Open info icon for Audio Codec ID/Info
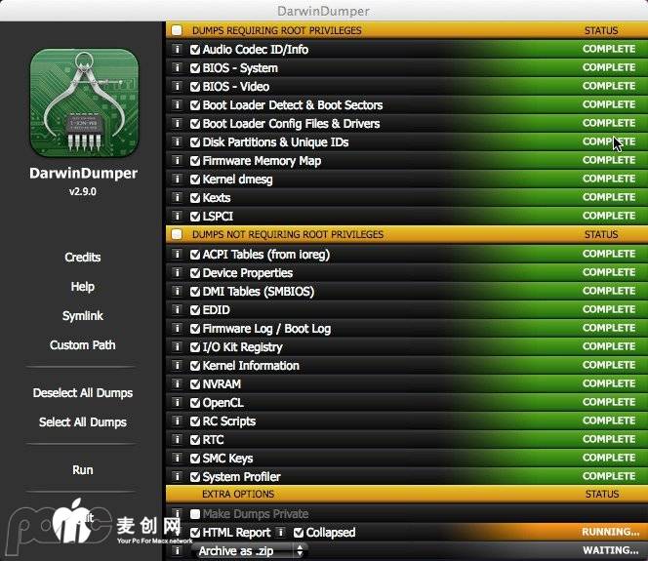Screen dimensions: 648x561 [x=178, y=50]
